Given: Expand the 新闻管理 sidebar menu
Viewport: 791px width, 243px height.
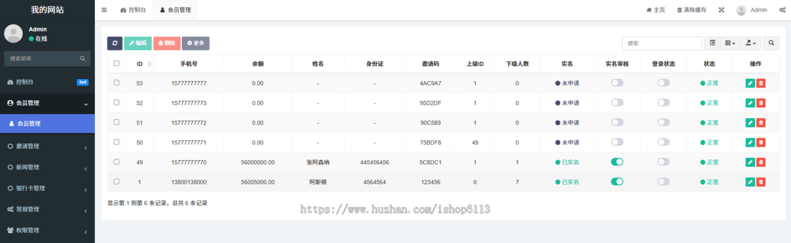Looking at the screenshot, I should pyautogui.click(x=47, y=167).
